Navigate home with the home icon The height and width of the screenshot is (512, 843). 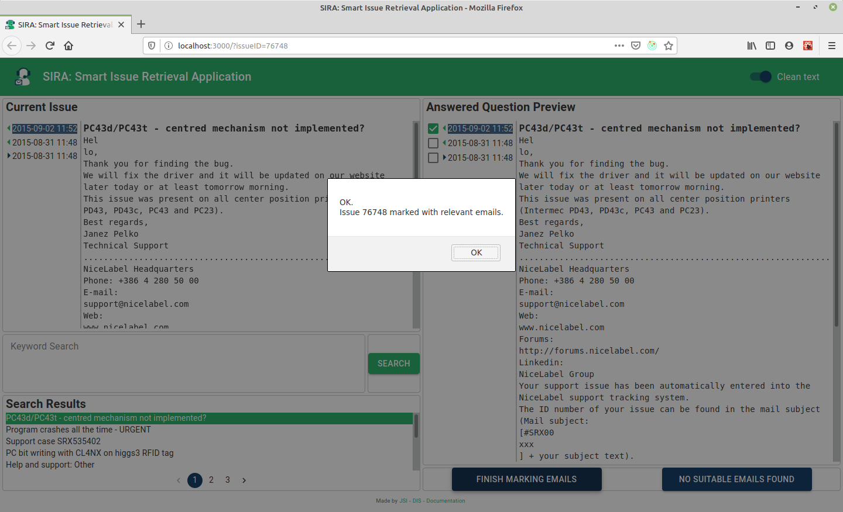(69, 46)
